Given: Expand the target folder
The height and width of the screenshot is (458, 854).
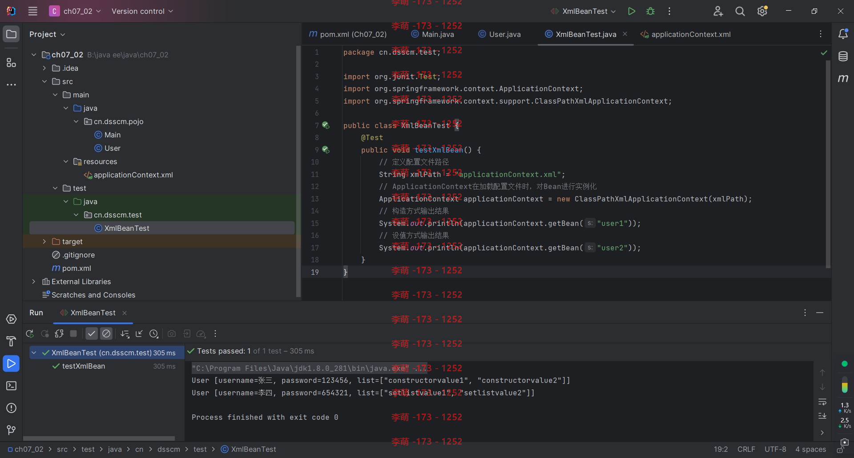Looking at the screenshot, I should 44,241.
